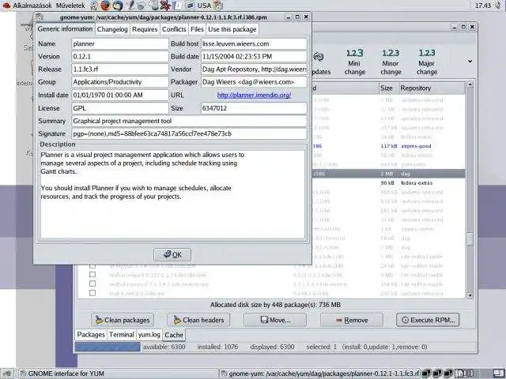
Task: Click the panel icon right of USA
Action: point(219,6)
